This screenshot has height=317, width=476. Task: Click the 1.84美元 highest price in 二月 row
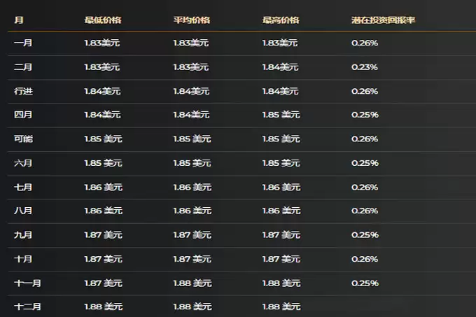(x=280, y=67)
